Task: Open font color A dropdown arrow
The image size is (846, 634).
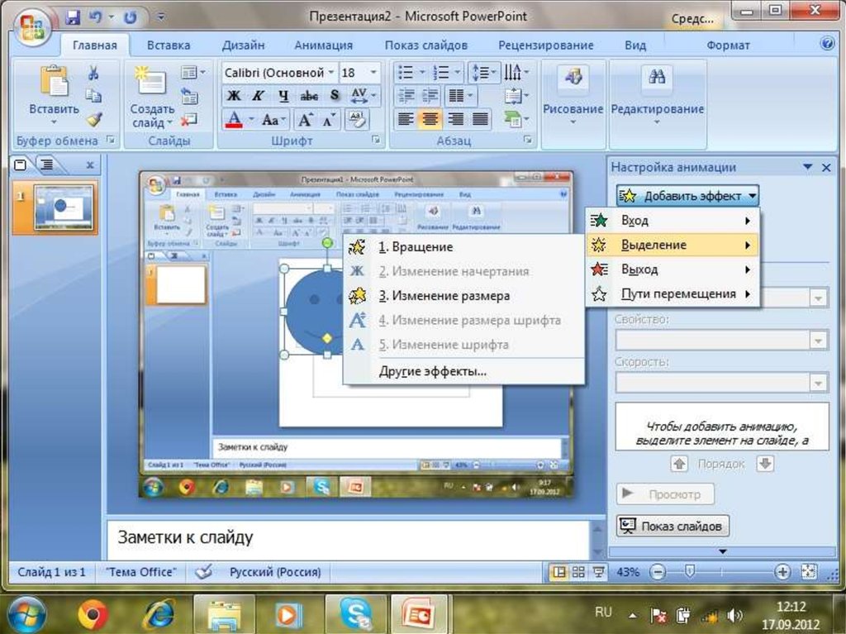Action: coord(251,119)
